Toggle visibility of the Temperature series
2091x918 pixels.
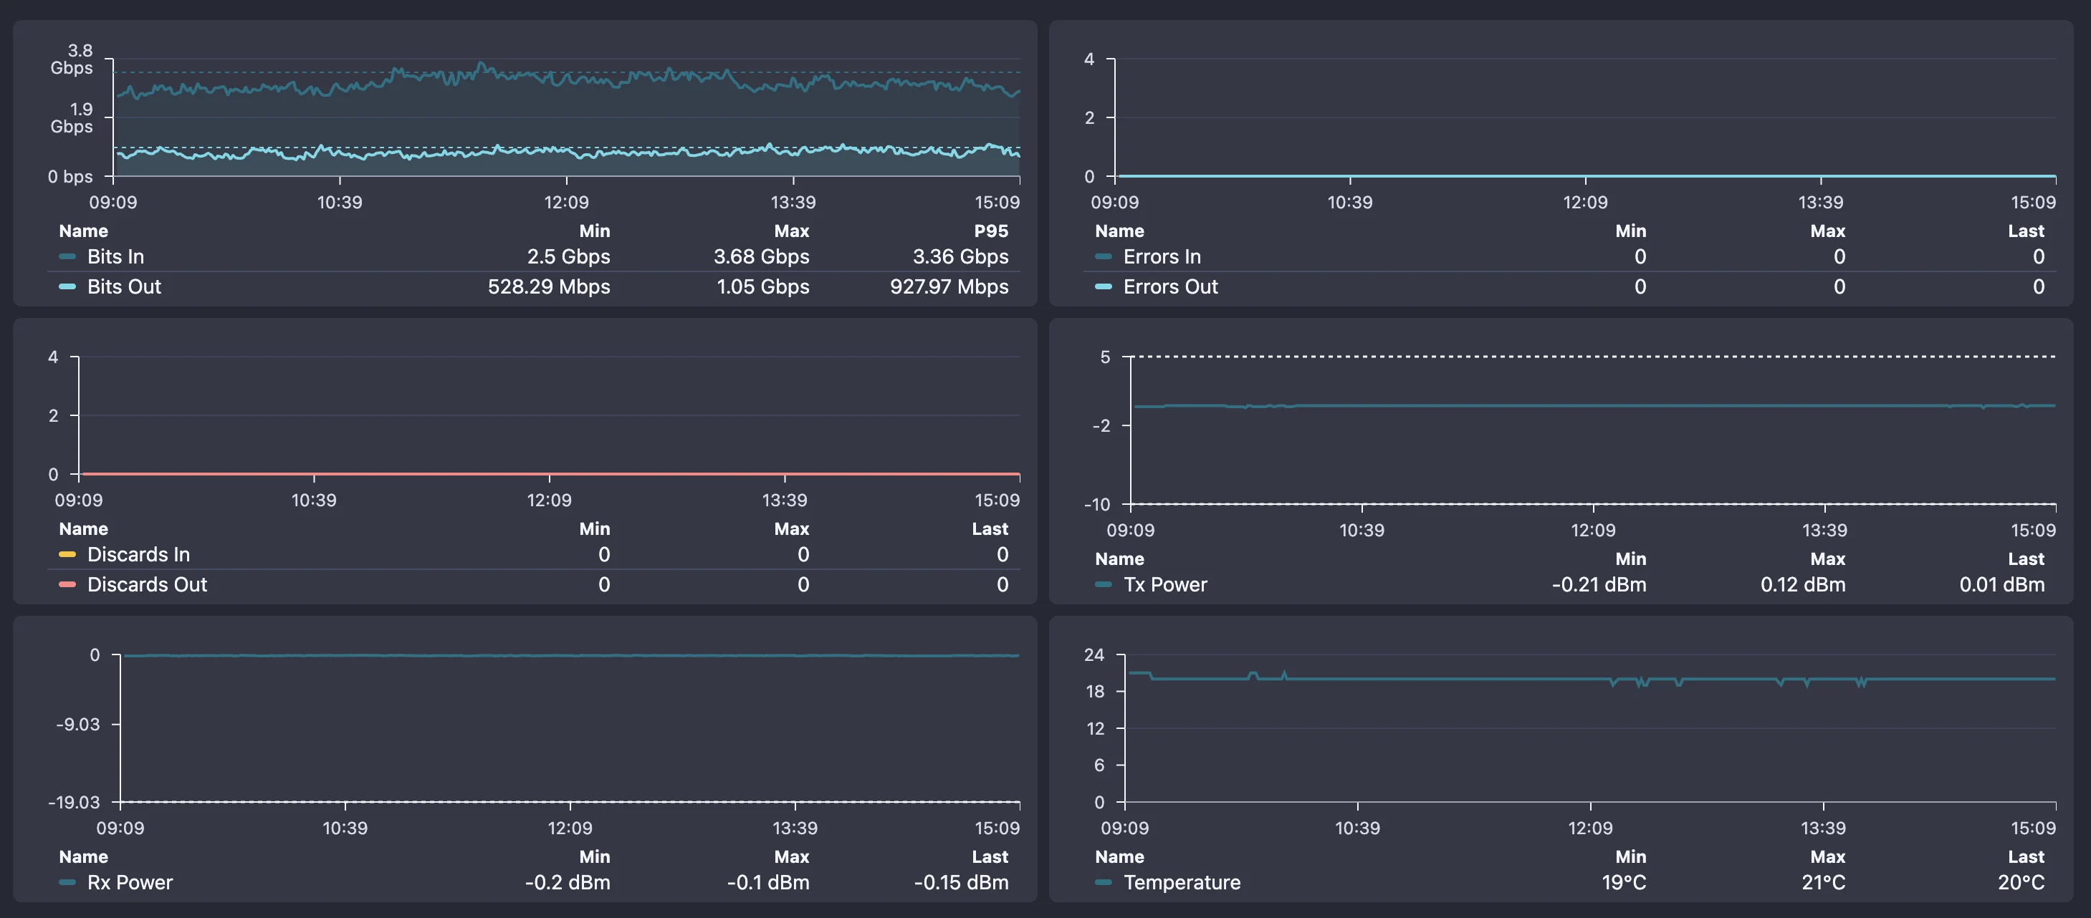tap(1182, 882)
